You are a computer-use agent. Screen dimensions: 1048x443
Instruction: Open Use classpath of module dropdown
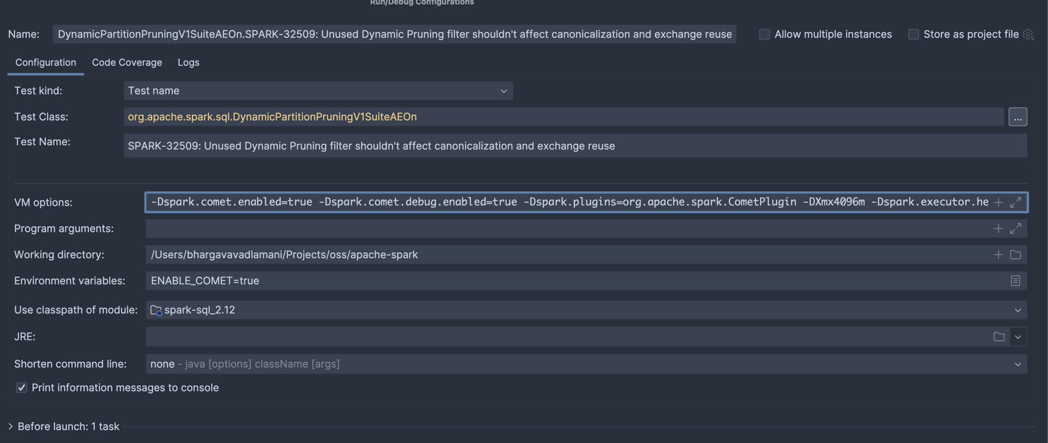tap(585, 310)
